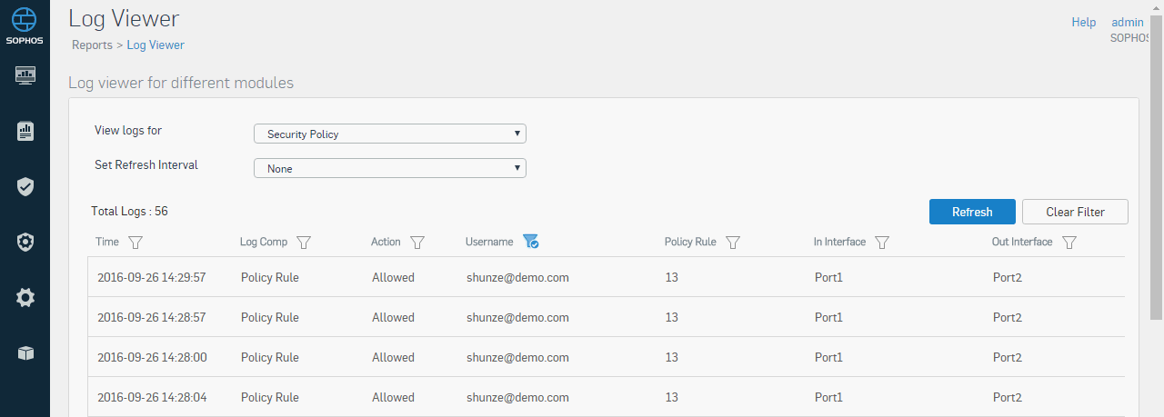Open the admin user menu
Screen dimensions: 1164x417
(x=1128, y=22)
